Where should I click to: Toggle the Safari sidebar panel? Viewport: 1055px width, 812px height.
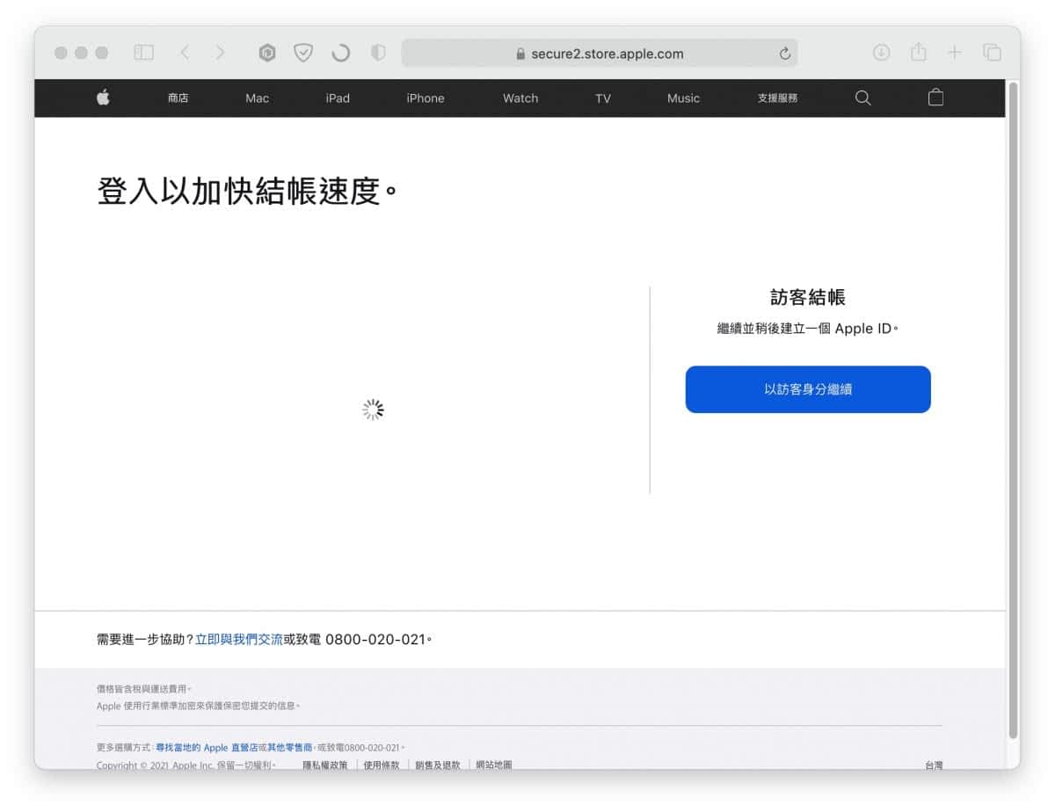[143, 53]
